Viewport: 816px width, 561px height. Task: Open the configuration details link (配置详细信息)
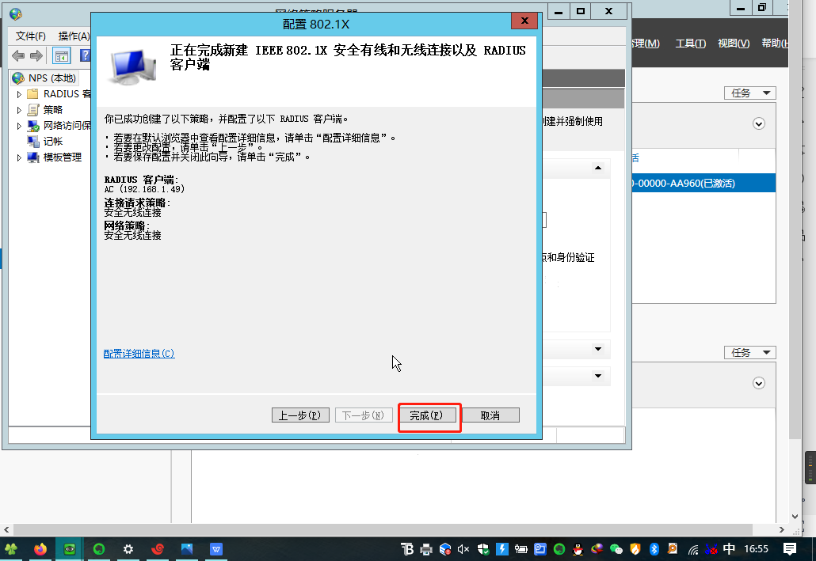tap(139, 354)
